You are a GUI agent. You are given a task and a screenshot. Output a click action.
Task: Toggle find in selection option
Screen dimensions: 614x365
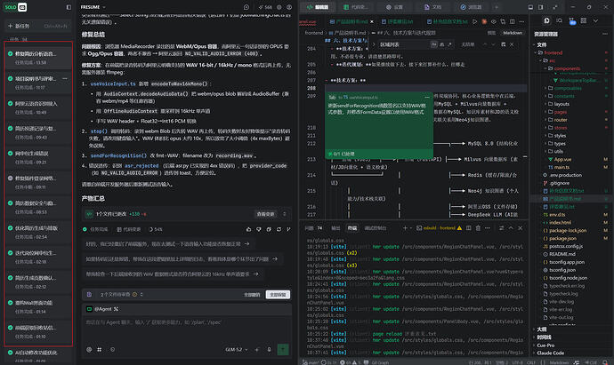[x=503, y=44]
